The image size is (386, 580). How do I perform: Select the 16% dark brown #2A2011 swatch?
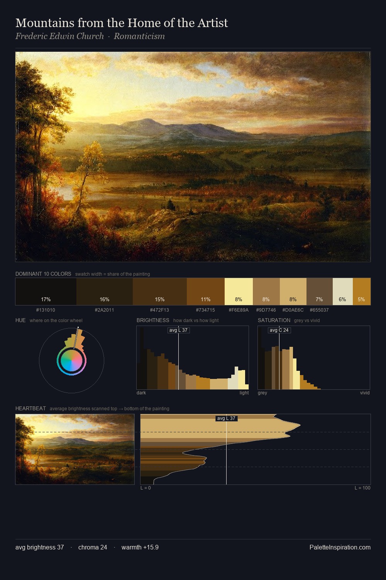105,292
